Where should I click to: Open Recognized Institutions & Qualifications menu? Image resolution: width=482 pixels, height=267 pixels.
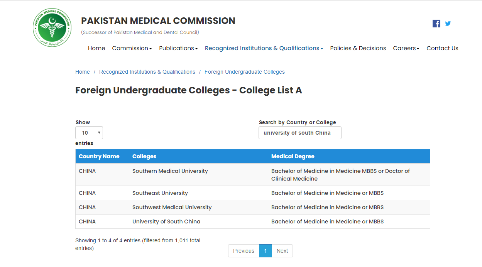264,48
